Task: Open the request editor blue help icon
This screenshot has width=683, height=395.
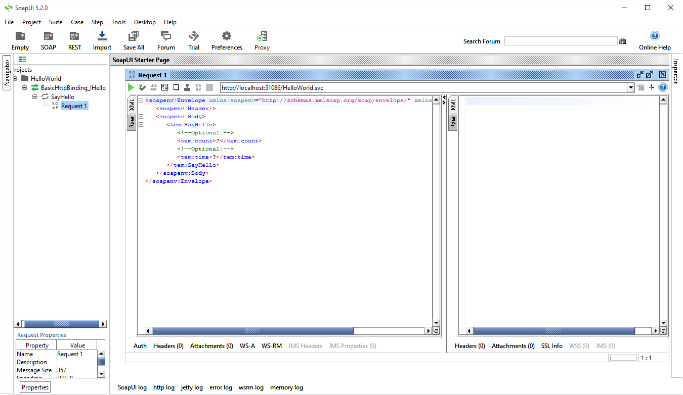Action: click(x=662, y=87)
